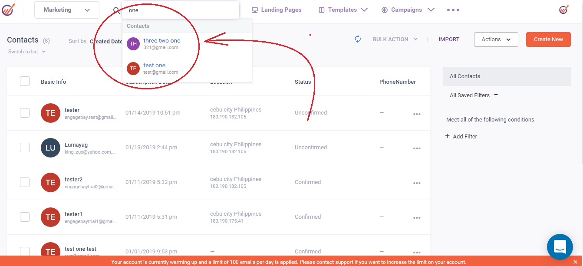This screenshot has width=583, height=266.
Task: Open the live chat widget
Action: [x=560, y=246]
